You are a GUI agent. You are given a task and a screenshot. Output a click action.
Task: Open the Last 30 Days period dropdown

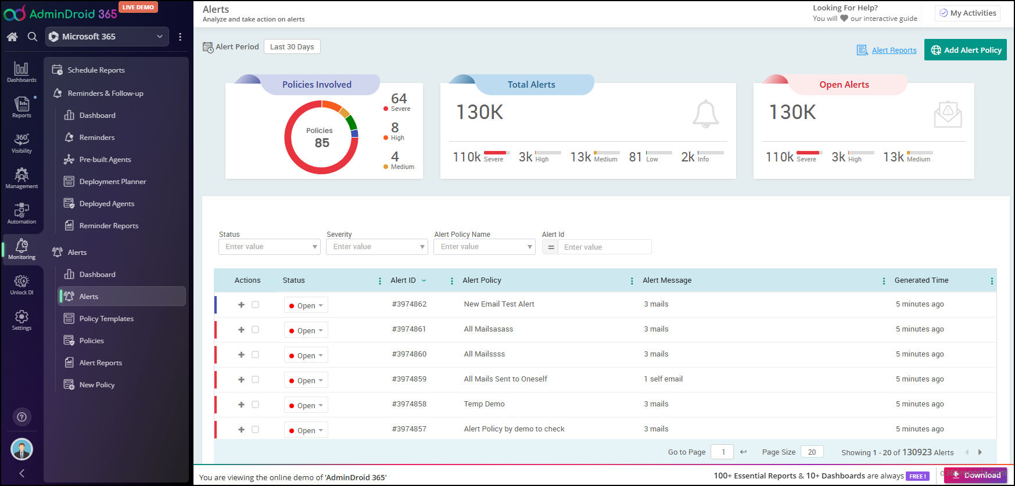pyautogui.click(x=292, y=47)
